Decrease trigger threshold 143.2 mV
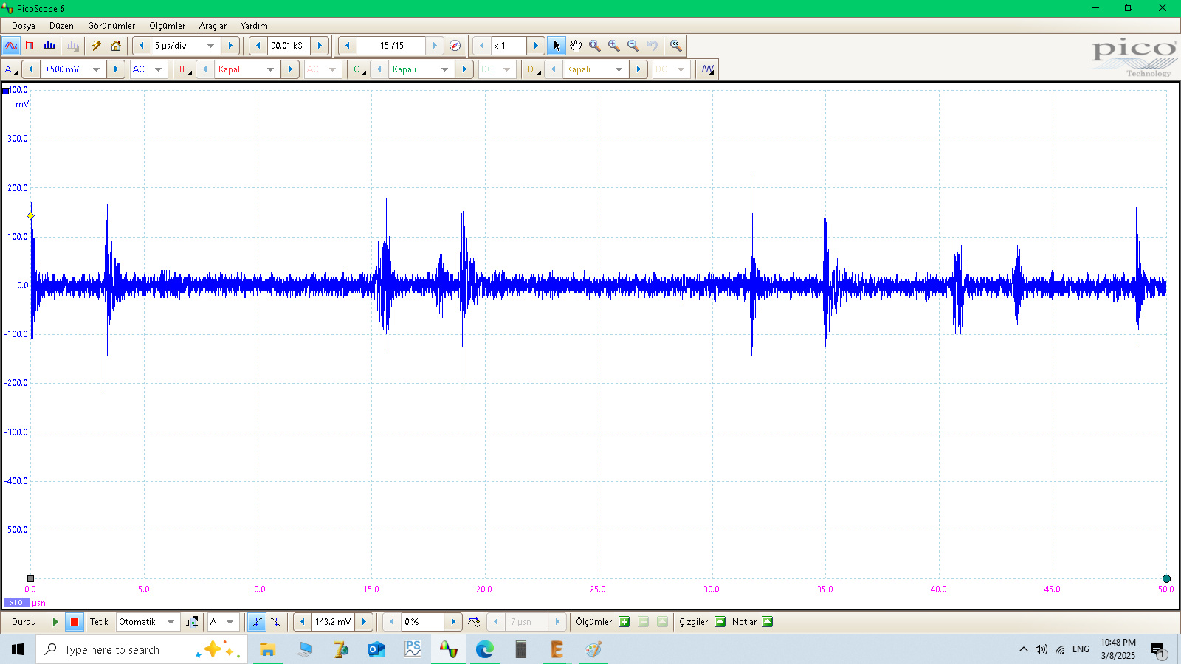 tap(303, 622)
